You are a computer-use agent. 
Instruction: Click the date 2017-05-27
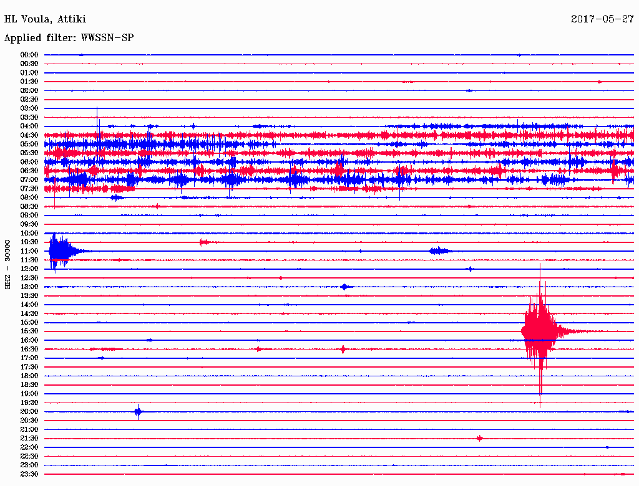click(x=602, y=19)
